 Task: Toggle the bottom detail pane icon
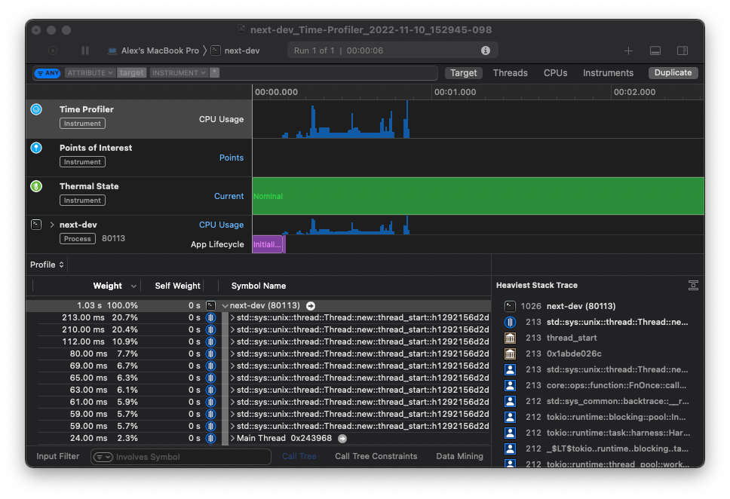pyautogui.click(x=655, y=51)
